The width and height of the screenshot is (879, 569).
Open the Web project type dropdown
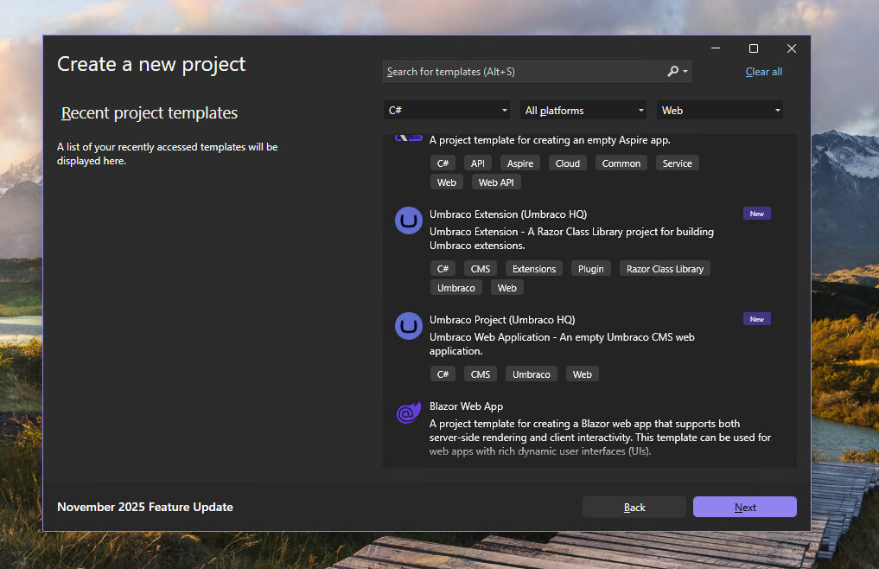(x=720, y=111)
